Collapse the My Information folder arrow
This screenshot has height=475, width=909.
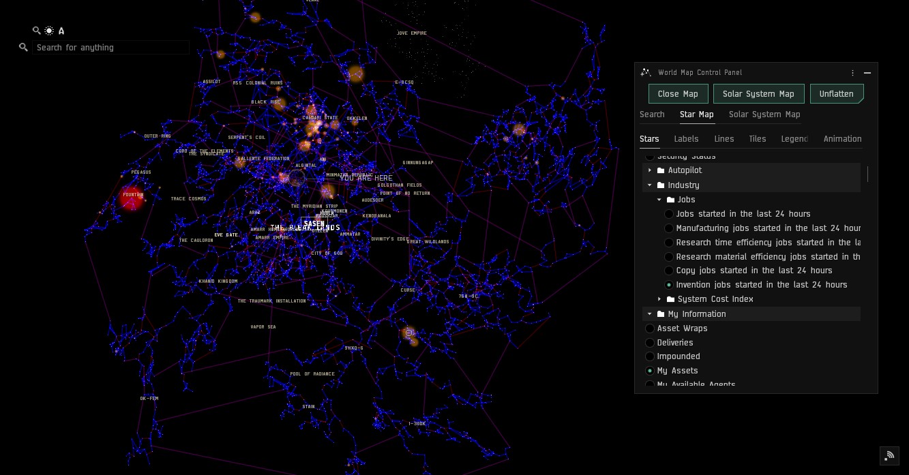click(x=650, y=313)
